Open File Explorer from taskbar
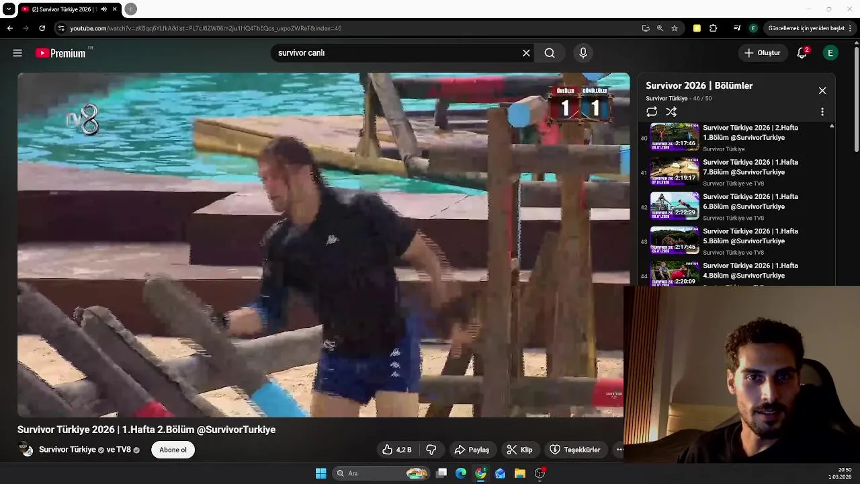 click(519, 473)
